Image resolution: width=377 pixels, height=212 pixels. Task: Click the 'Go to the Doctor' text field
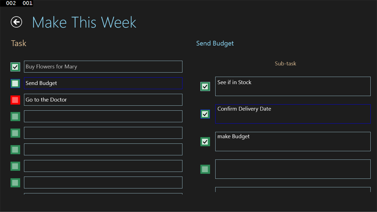pos(103,100)
